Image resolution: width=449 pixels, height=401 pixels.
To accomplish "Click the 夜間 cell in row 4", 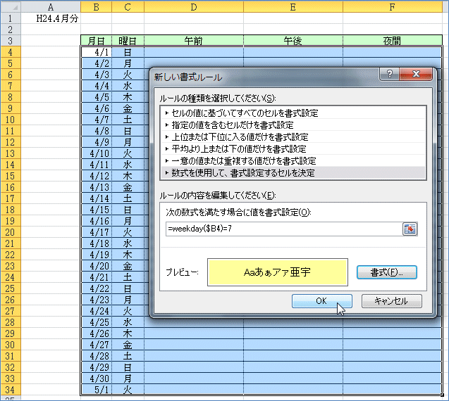I will tap(393, 52).
